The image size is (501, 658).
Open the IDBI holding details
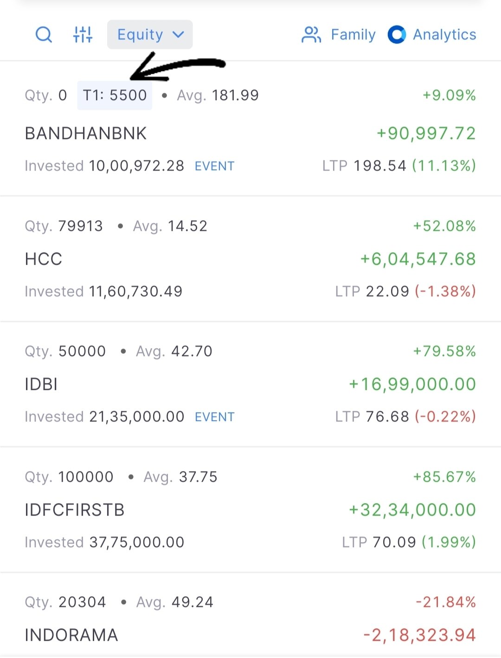coord(41,384)
